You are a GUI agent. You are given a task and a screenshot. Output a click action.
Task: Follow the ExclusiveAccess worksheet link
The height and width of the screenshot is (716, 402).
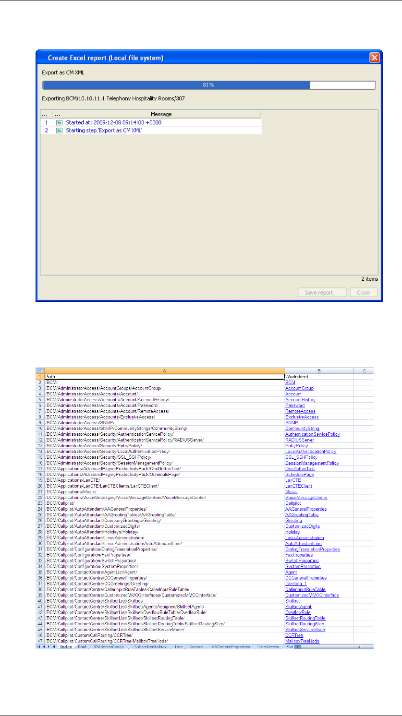point(302,417)
